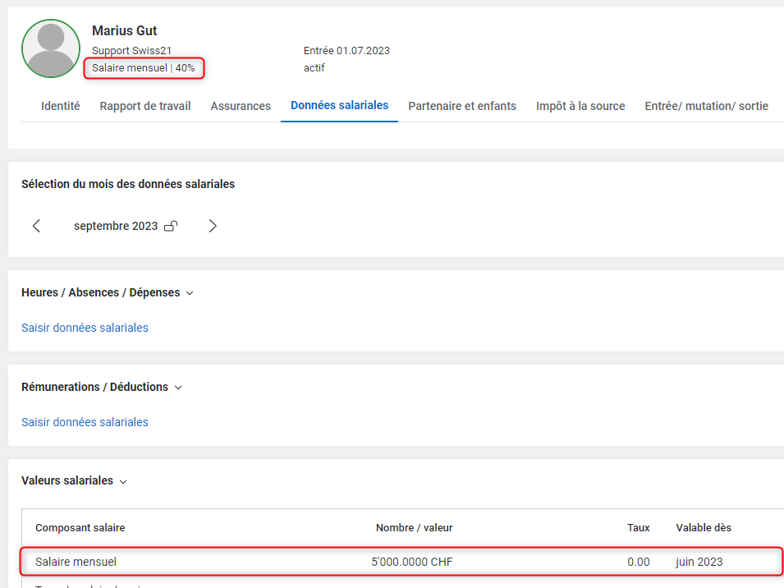Switch to the Rapport de travail tab
This screenshot has height=588, width=784.
145,106
